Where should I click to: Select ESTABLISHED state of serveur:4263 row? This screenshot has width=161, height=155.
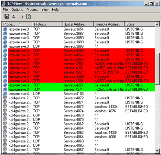coord(137,64)
